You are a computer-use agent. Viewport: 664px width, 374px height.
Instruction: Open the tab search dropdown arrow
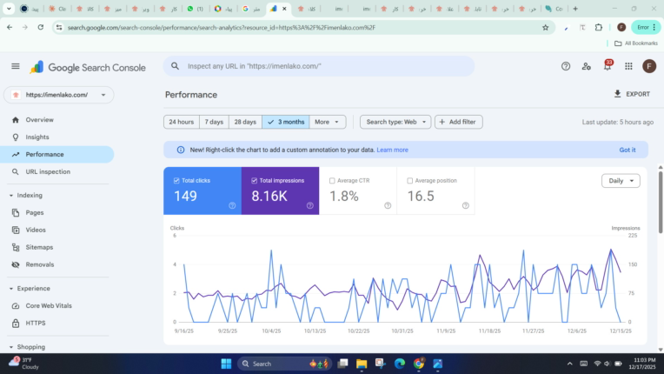pos(9,9)
